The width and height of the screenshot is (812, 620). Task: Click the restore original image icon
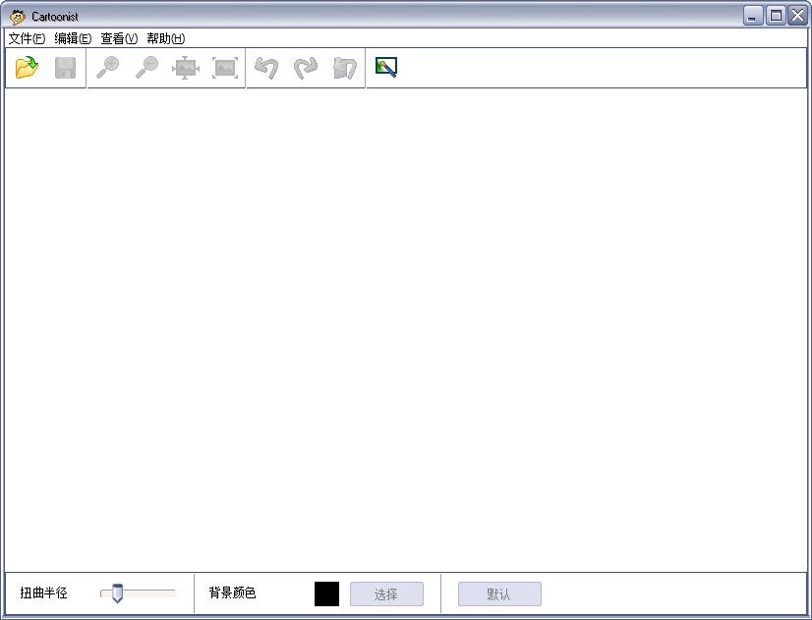click(345, 67)
